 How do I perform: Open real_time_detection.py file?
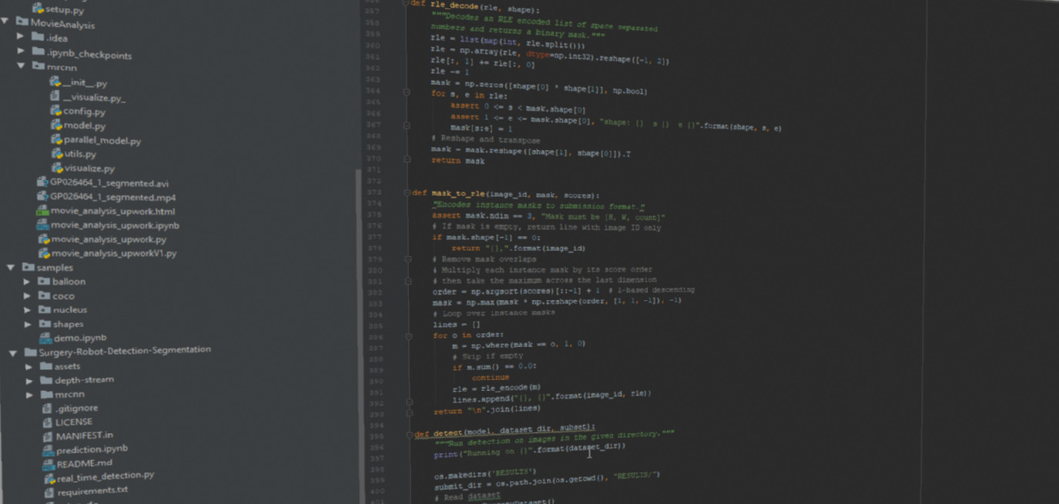[105, 476]
